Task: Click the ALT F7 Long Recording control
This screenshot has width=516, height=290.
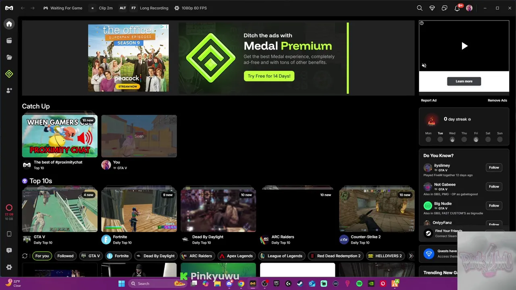Action: point(144,8)
